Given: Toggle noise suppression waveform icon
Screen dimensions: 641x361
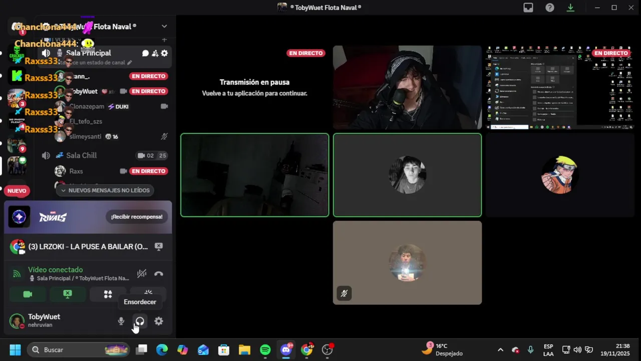Looking at the screenshot, I should [142, 274].
